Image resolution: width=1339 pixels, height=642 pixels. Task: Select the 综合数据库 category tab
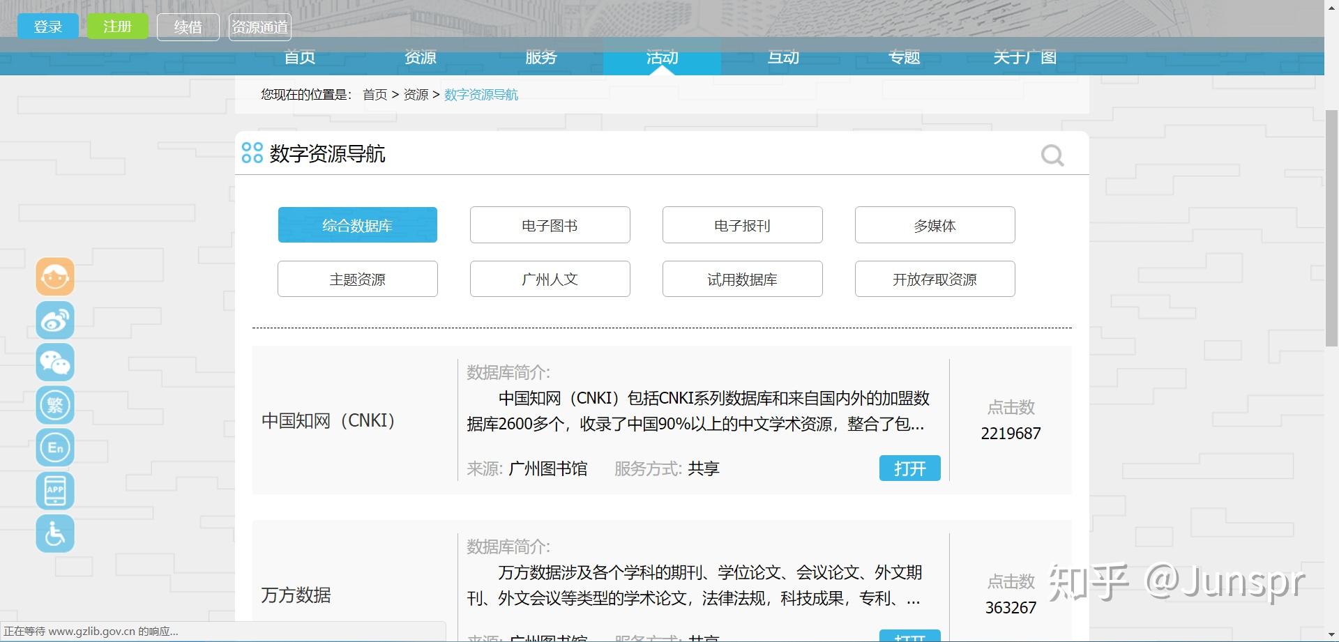358,225
